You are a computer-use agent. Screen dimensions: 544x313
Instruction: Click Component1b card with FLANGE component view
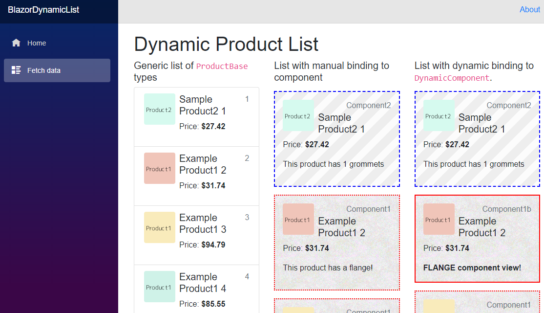pyautogui.click(x=477, y=239)
